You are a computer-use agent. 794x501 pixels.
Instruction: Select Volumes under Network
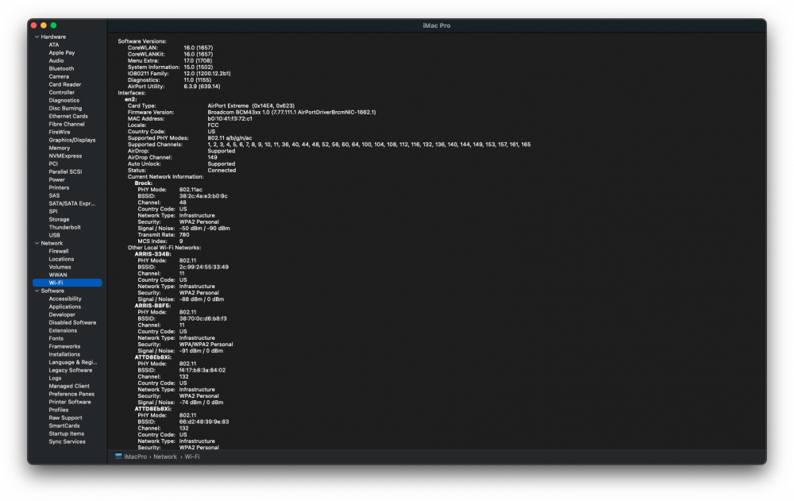(60, 267)
